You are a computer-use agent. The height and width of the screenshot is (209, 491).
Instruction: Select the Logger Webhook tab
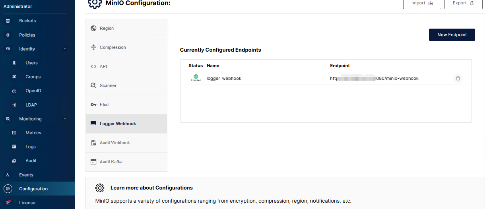[126, 124]
